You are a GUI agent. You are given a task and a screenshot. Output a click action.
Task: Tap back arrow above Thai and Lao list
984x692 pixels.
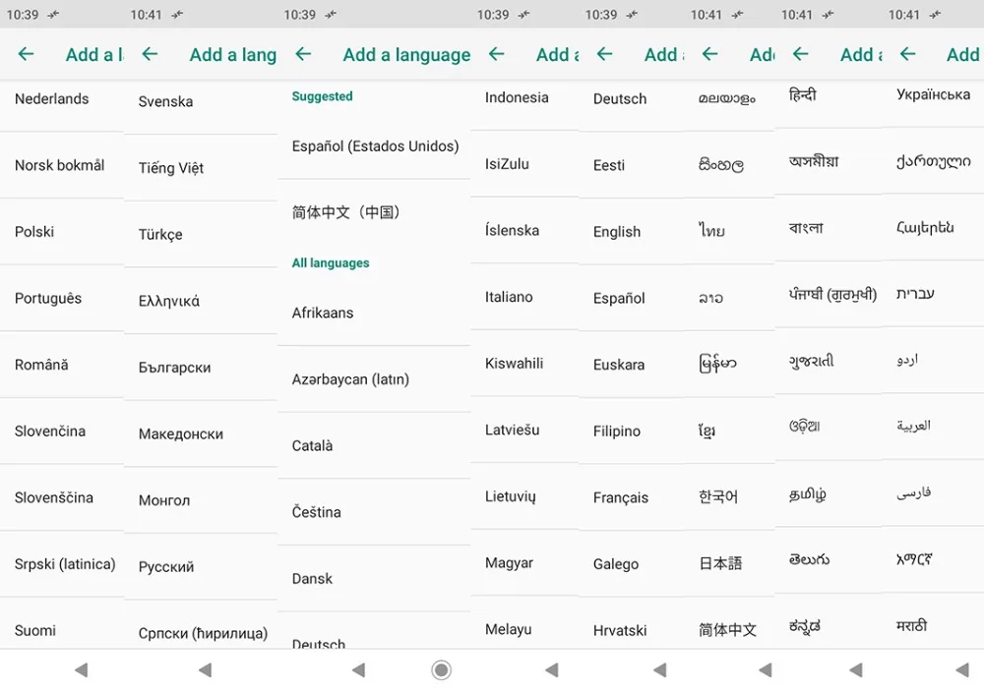(709, 54)
